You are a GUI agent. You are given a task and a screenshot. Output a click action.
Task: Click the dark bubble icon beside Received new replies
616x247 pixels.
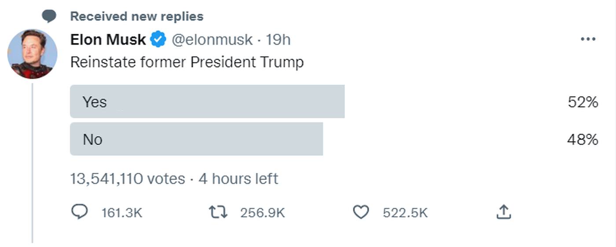pyautogui.click(x=49, y=17)
